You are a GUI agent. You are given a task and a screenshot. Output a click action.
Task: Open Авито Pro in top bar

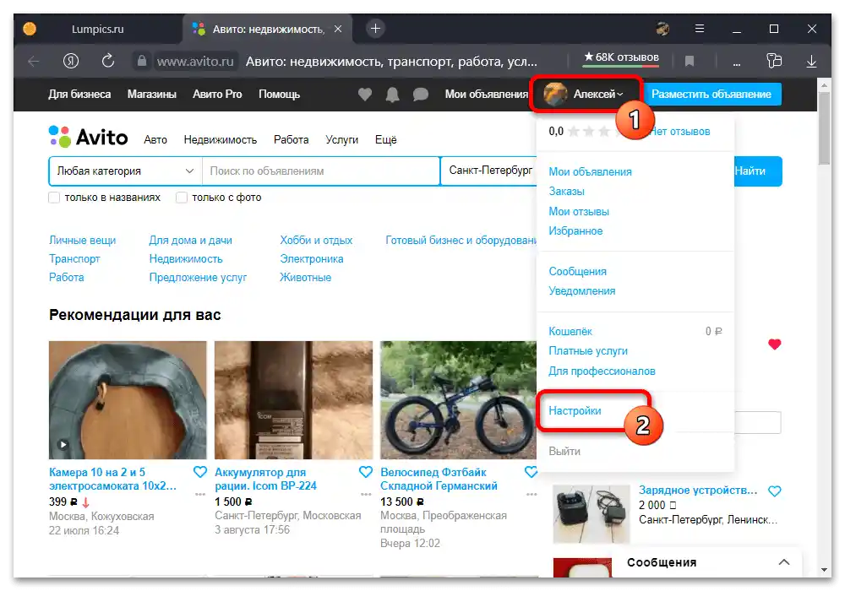point(217,95)
